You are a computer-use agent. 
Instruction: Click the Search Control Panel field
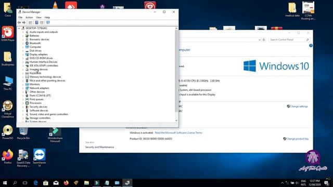289,39
